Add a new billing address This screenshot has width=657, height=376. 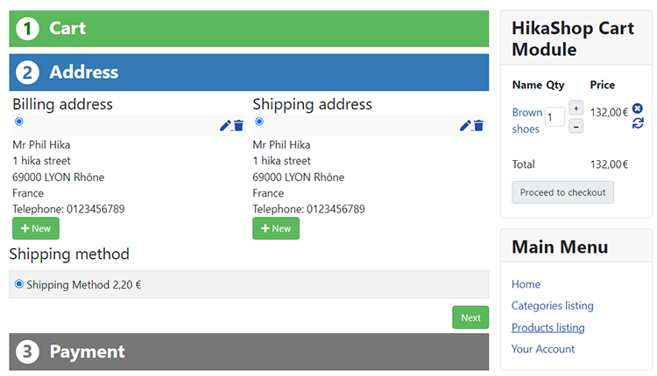(x=36, y=228)
